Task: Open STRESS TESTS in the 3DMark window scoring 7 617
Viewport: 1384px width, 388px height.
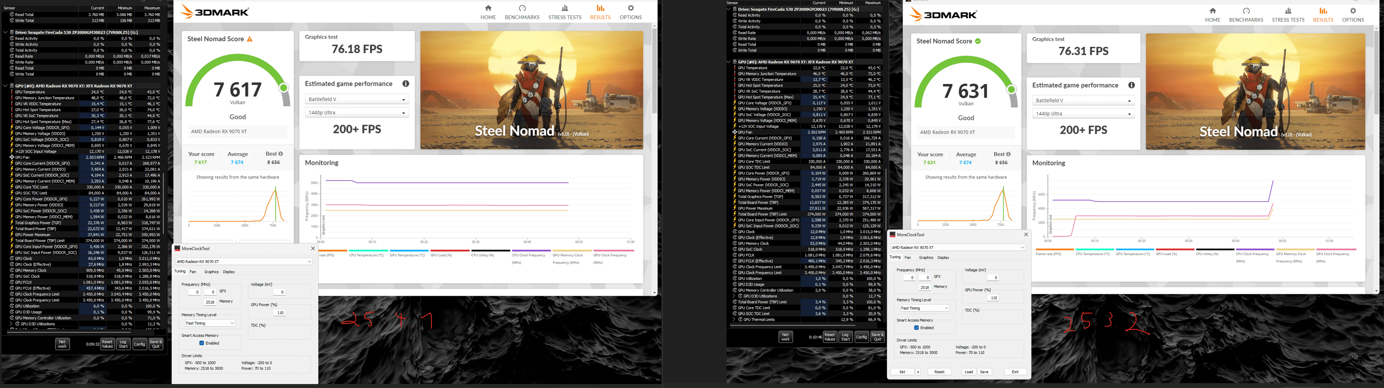Action: [565, 12]
